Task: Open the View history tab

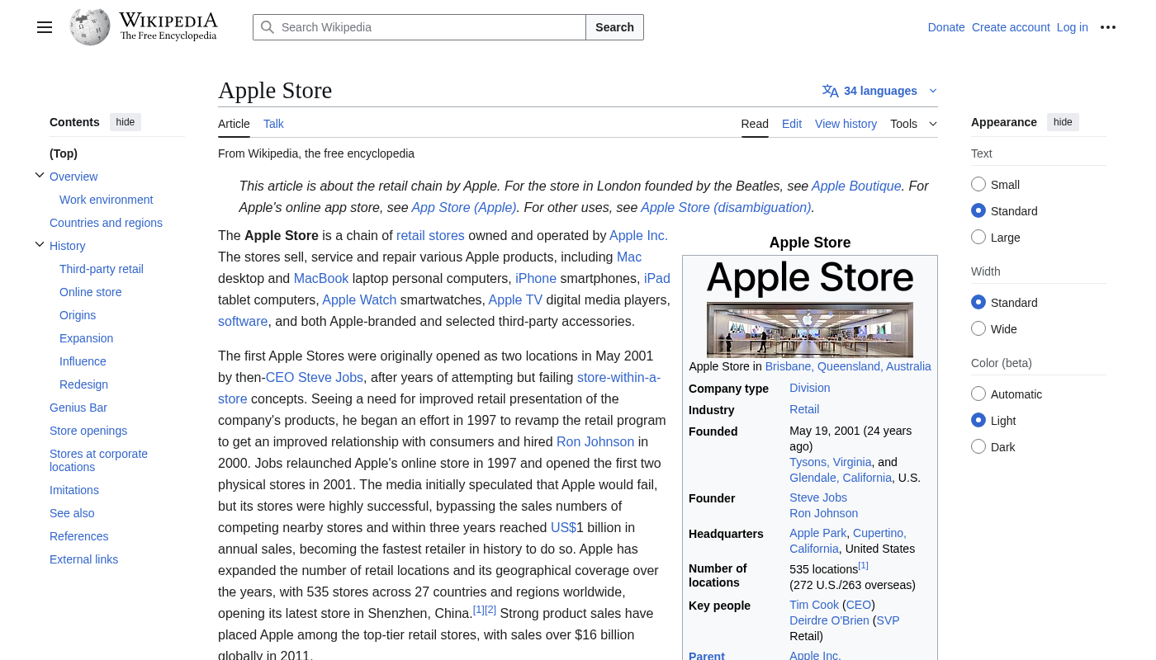Action: coord(846,124)
